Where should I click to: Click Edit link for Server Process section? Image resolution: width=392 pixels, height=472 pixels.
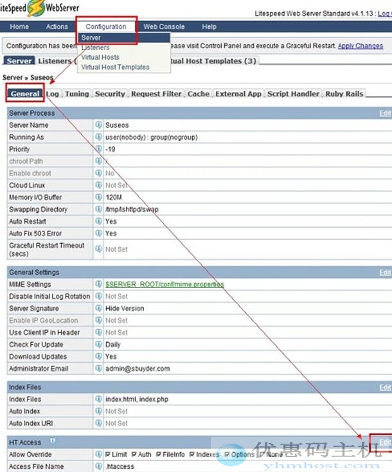click(384, 113)
